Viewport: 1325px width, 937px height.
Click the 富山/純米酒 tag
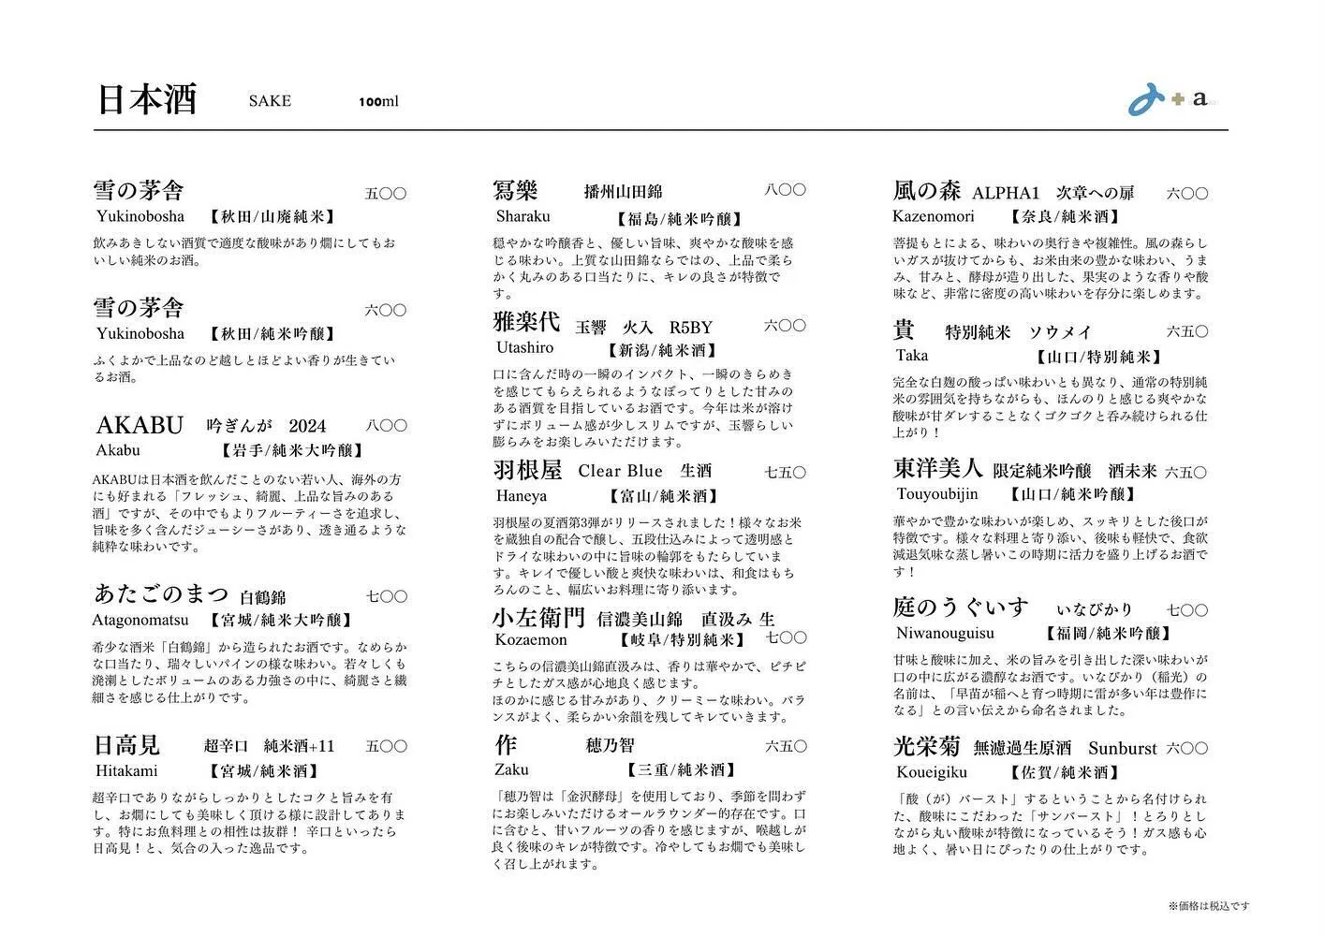click(663, 496)
